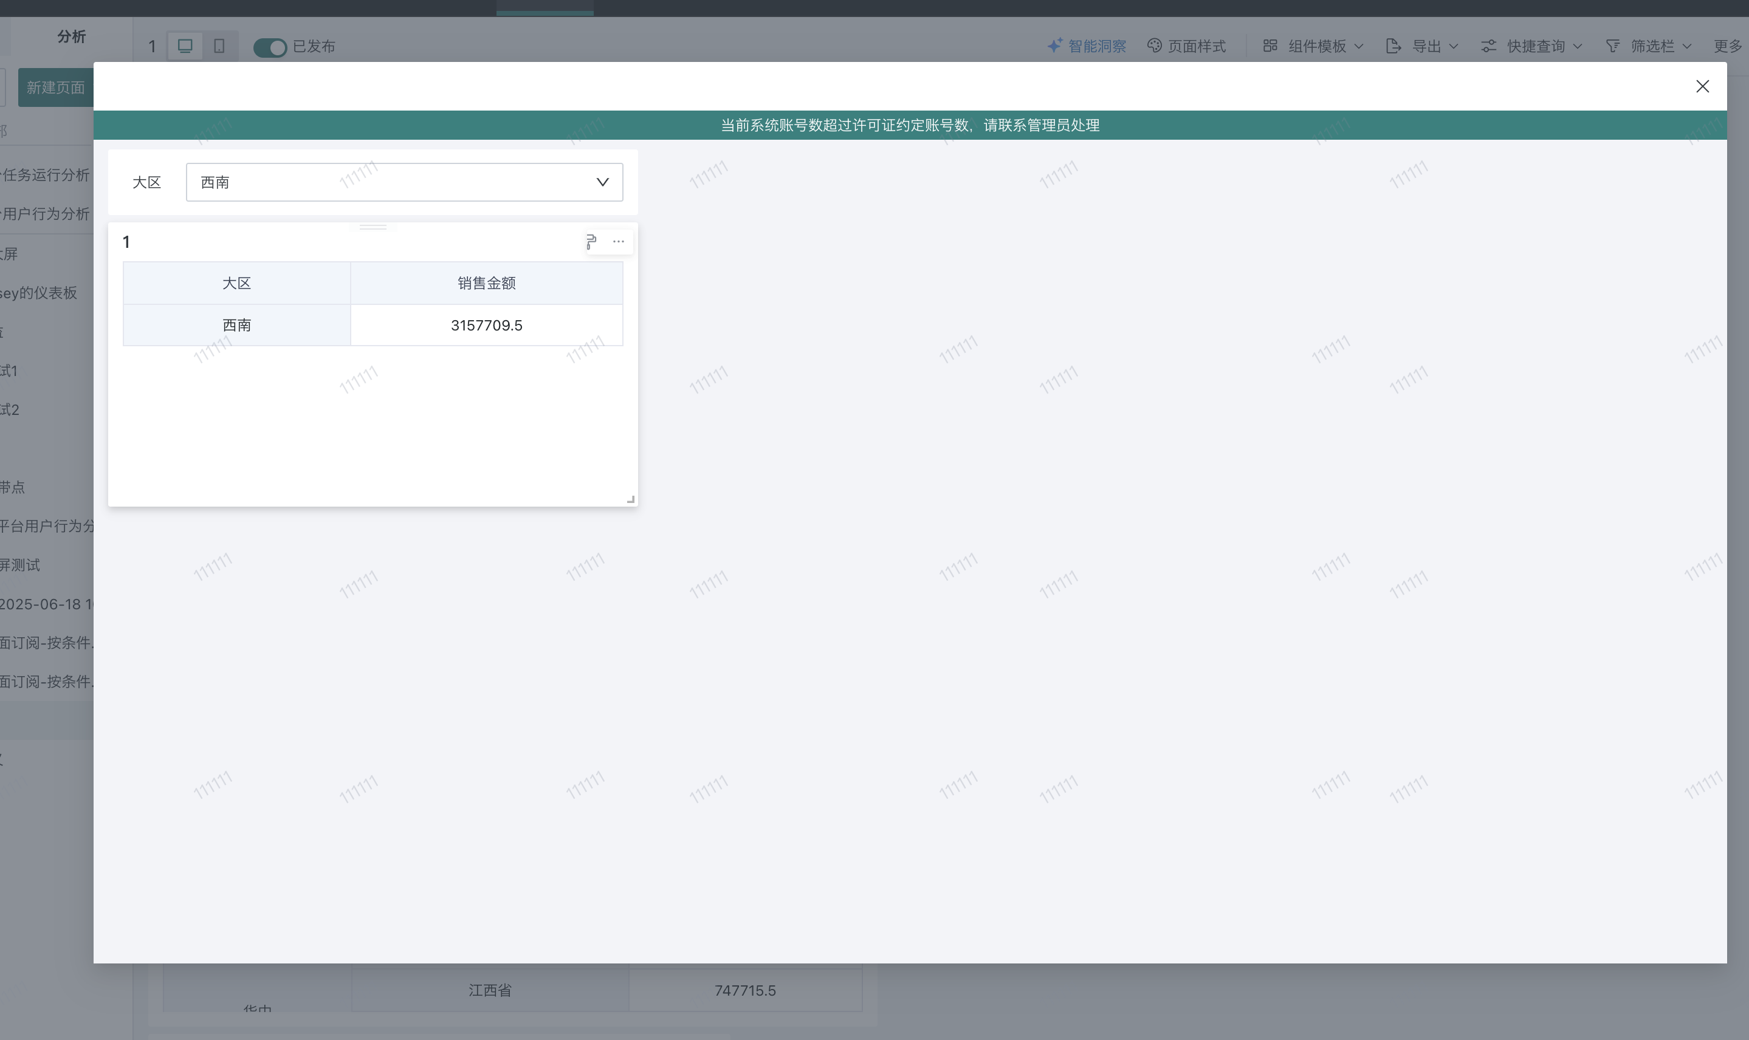Click the 更多 more menu
1749x1040 pixels.
coord(1727,46)
